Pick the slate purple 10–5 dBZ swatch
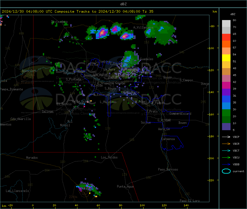This screenshot has height=209, width=247. coord(226,127)
